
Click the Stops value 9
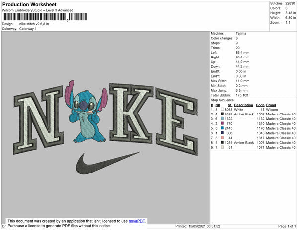coord(237,43)
